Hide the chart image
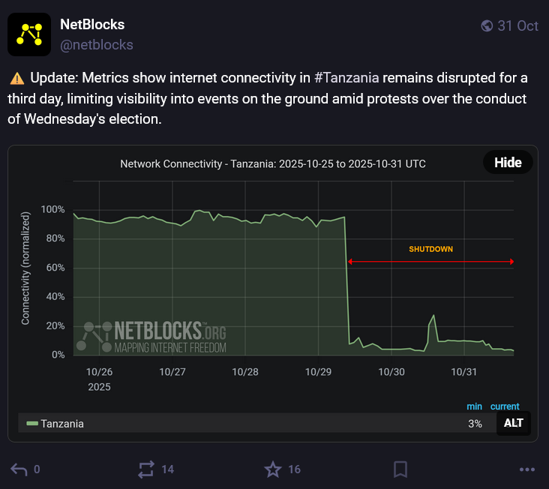The image size is (549, 489). (508, 163)
